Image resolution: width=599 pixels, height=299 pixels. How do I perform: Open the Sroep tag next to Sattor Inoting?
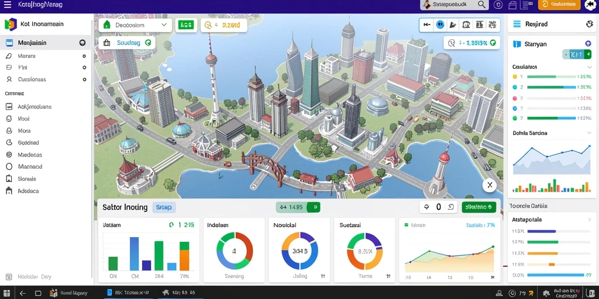164,207
